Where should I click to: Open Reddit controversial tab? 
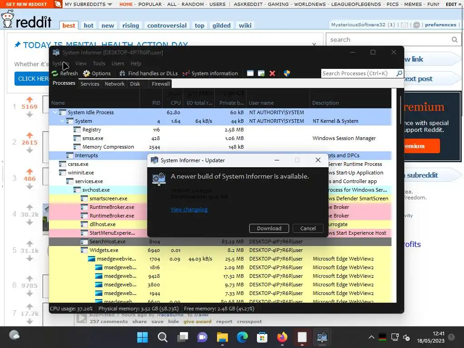(167, 25)
